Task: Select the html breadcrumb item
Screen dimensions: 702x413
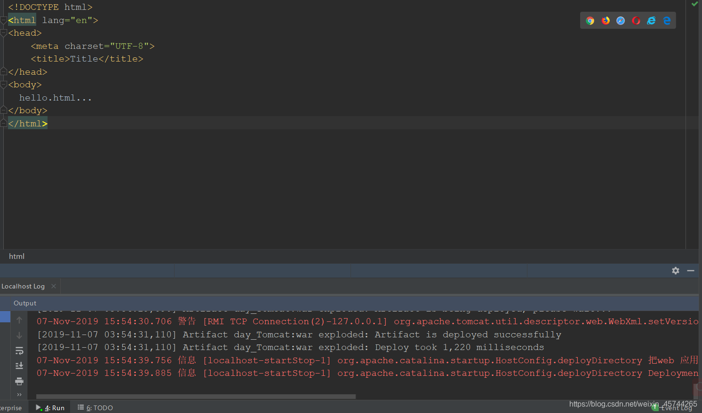Action: tap(16, 256)
